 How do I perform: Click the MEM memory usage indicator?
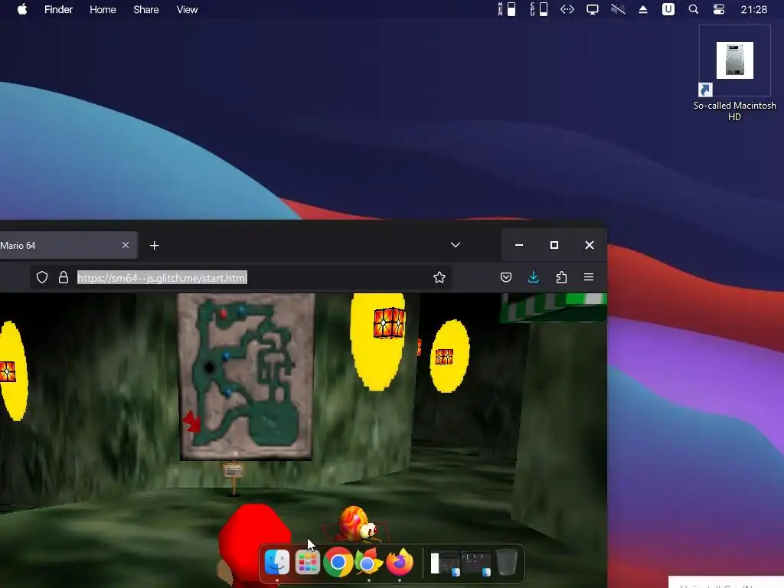coord(507,9)
